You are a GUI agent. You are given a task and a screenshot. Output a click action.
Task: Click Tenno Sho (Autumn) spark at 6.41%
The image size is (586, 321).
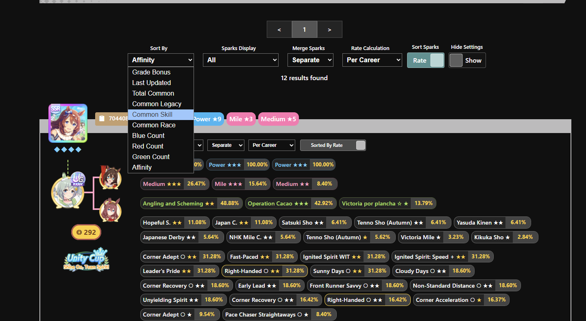click(403, 223)
